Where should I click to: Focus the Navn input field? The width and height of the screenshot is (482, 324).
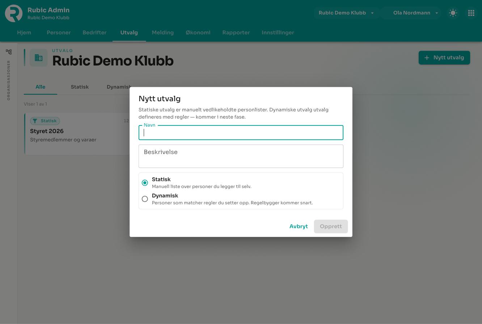pos(241,133)
